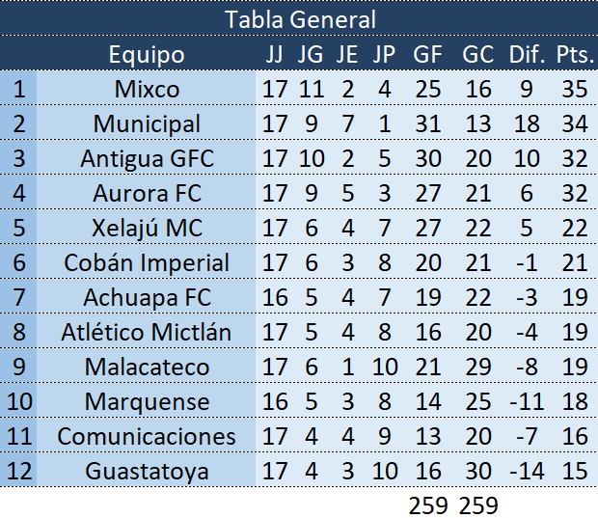Select the Dif. column header

(x=528, y=54)
